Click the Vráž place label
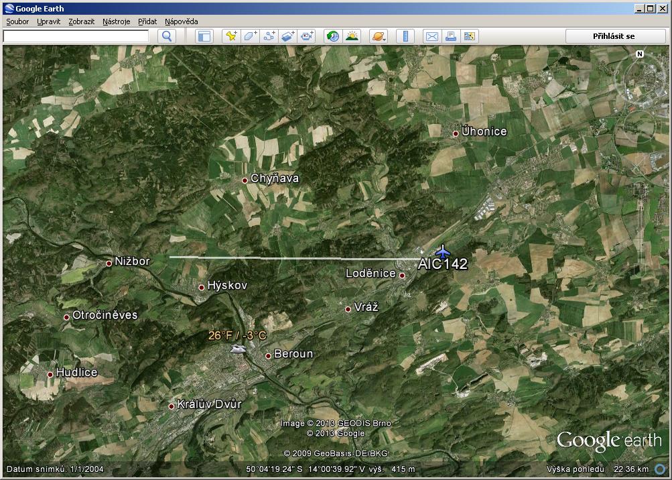Image resolution: width=672 pixels, height=480 pixels. 366,307
